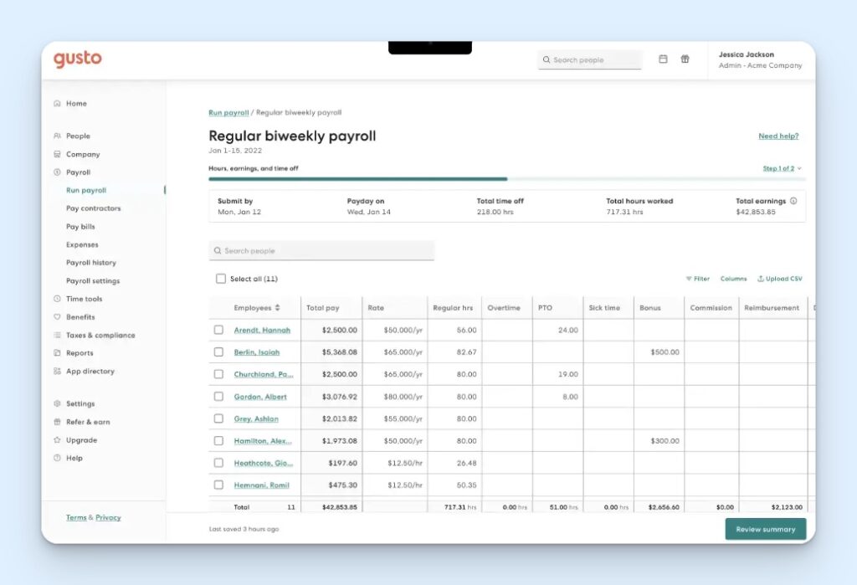The height and width of the screenshot is (585, 857).
Task: Open employee Arendt, Hannah
Action: [x=262, y=331]
